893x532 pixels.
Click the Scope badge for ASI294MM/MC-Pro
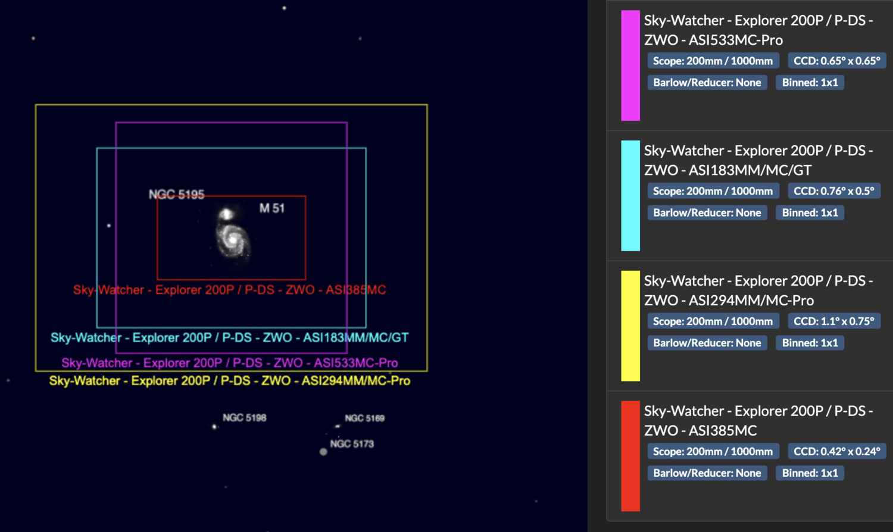point(713,321)
